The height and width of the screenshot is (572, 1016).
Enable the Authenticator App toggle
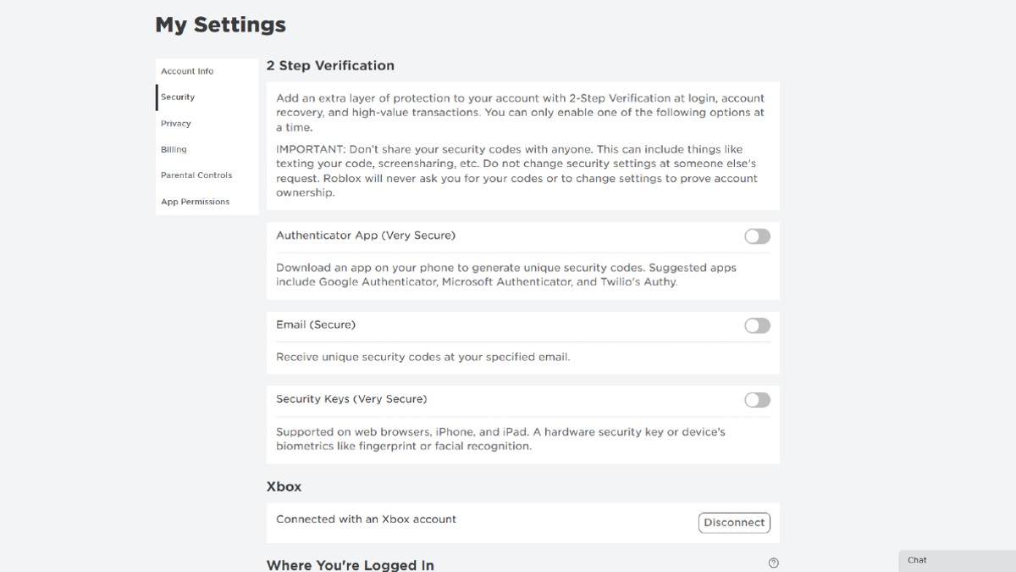click(756, 236)
